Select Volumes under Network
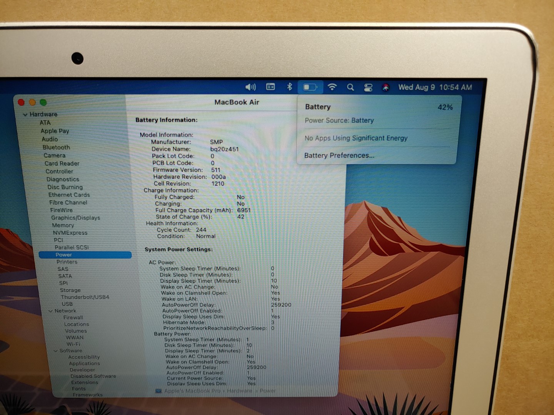 (76, 331)
